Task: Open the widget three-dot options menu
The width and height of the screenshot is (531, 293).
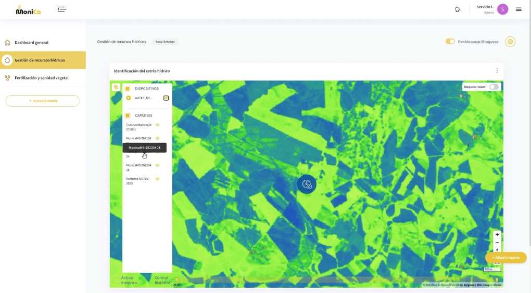Action: coord(497,70)
